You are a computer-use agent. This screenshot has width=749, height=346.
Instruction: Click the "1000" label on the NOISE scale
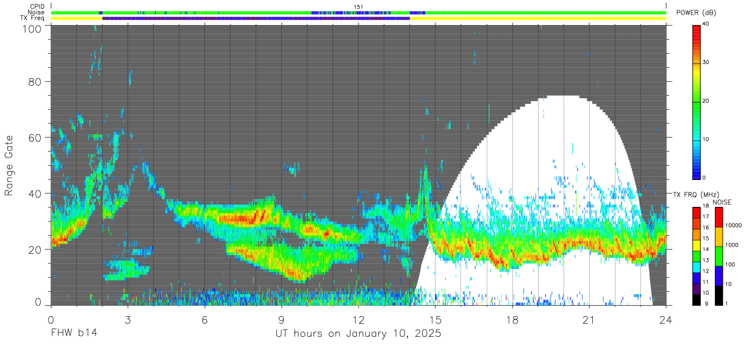click(x=732, y=245)
